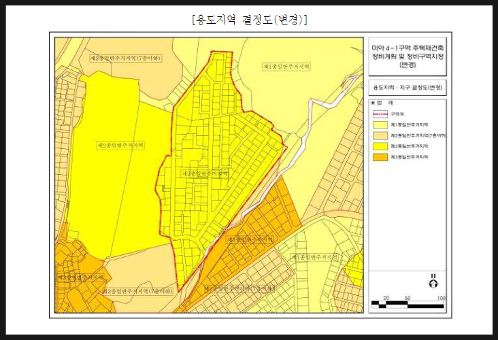
Task: Click 제3종일반주거지역 label in map's bottom-left orange area
Action: click(80, 277)
